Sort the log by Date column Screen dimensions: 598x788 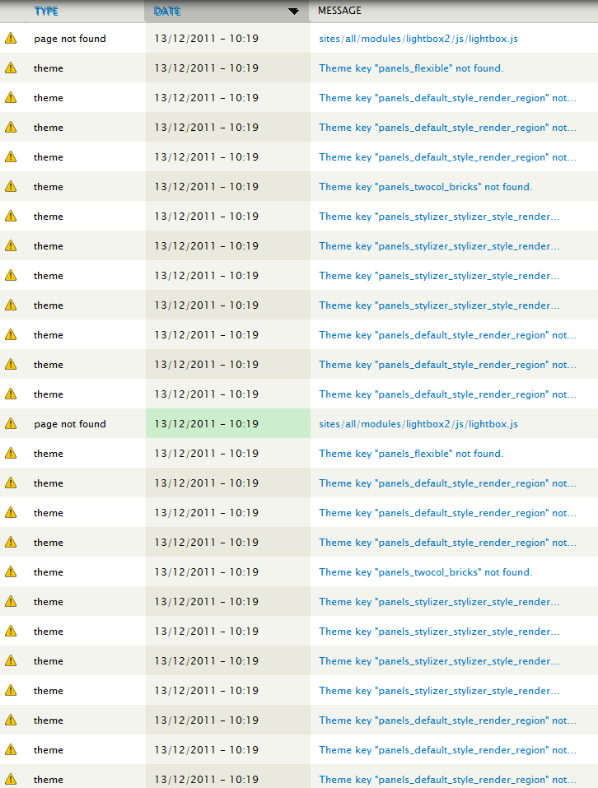click(x=167, y=11)
